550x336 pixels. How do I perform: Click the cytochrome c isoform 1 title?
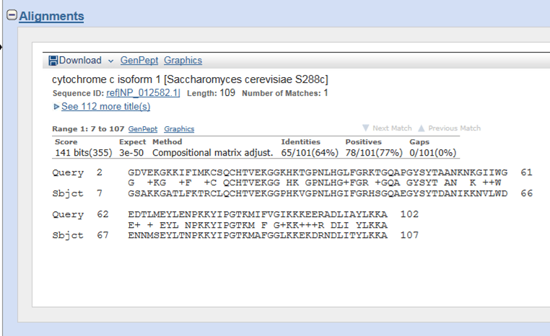[x=190, y=79]
